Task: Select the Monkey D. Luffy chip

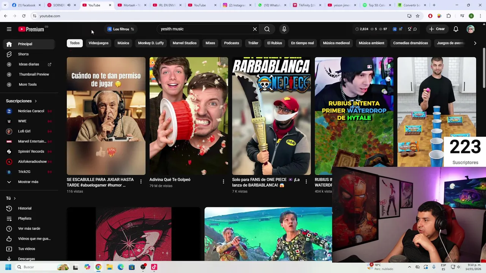Action: click(151, 43)
